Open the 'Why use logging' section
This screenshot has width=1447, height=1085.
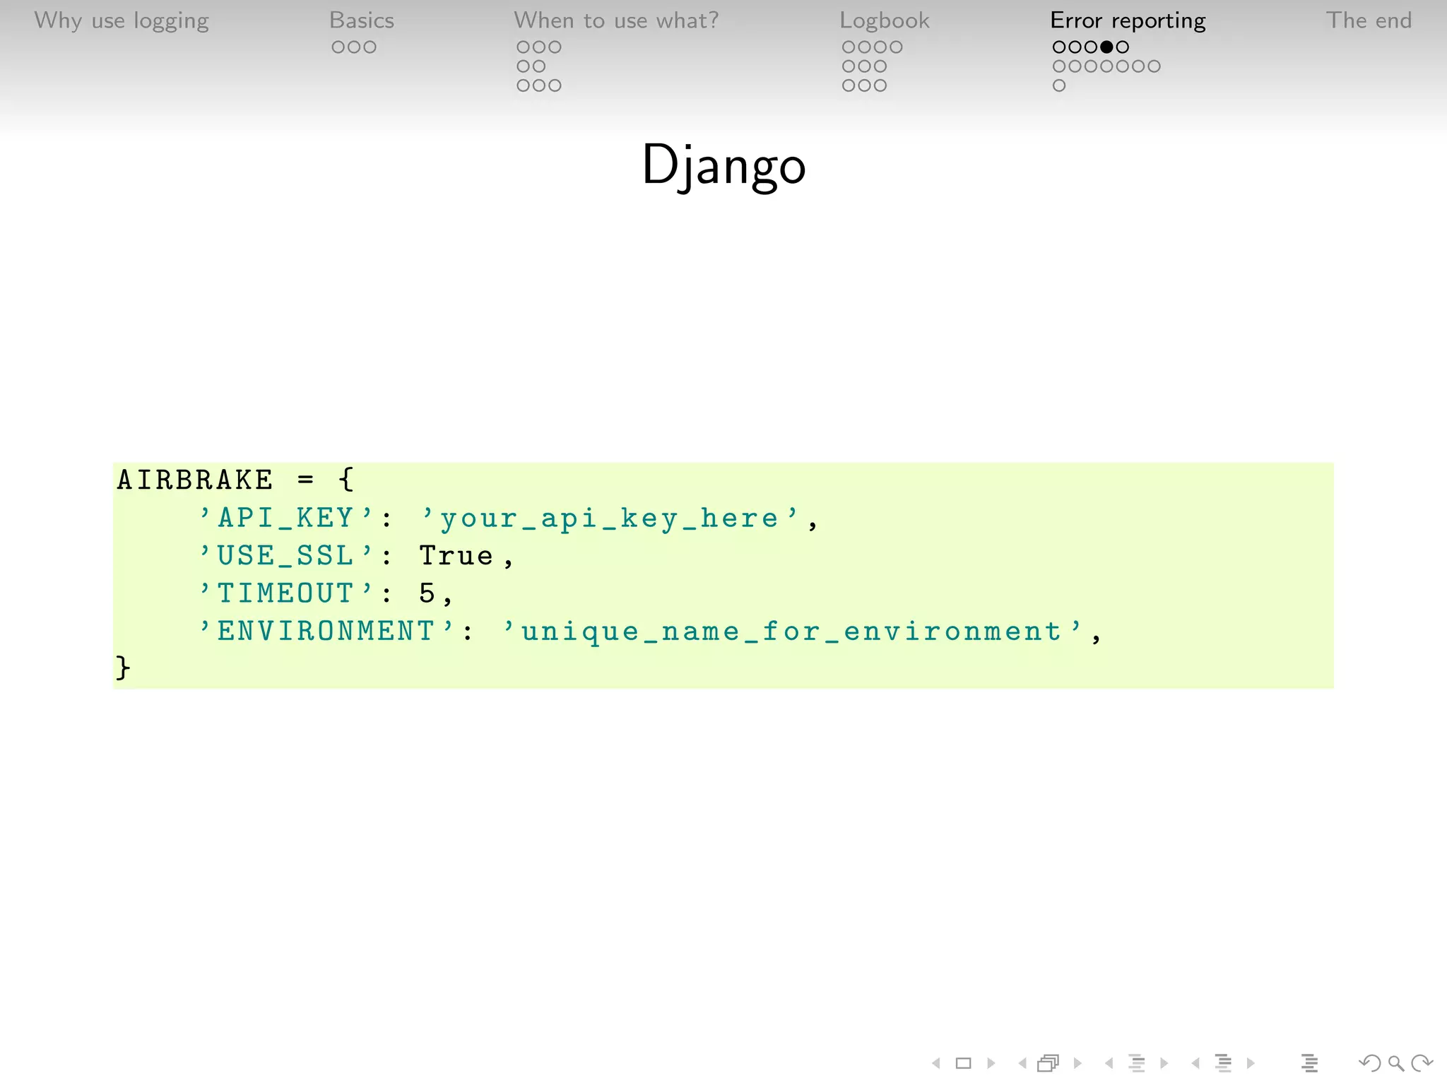(122, 21)
